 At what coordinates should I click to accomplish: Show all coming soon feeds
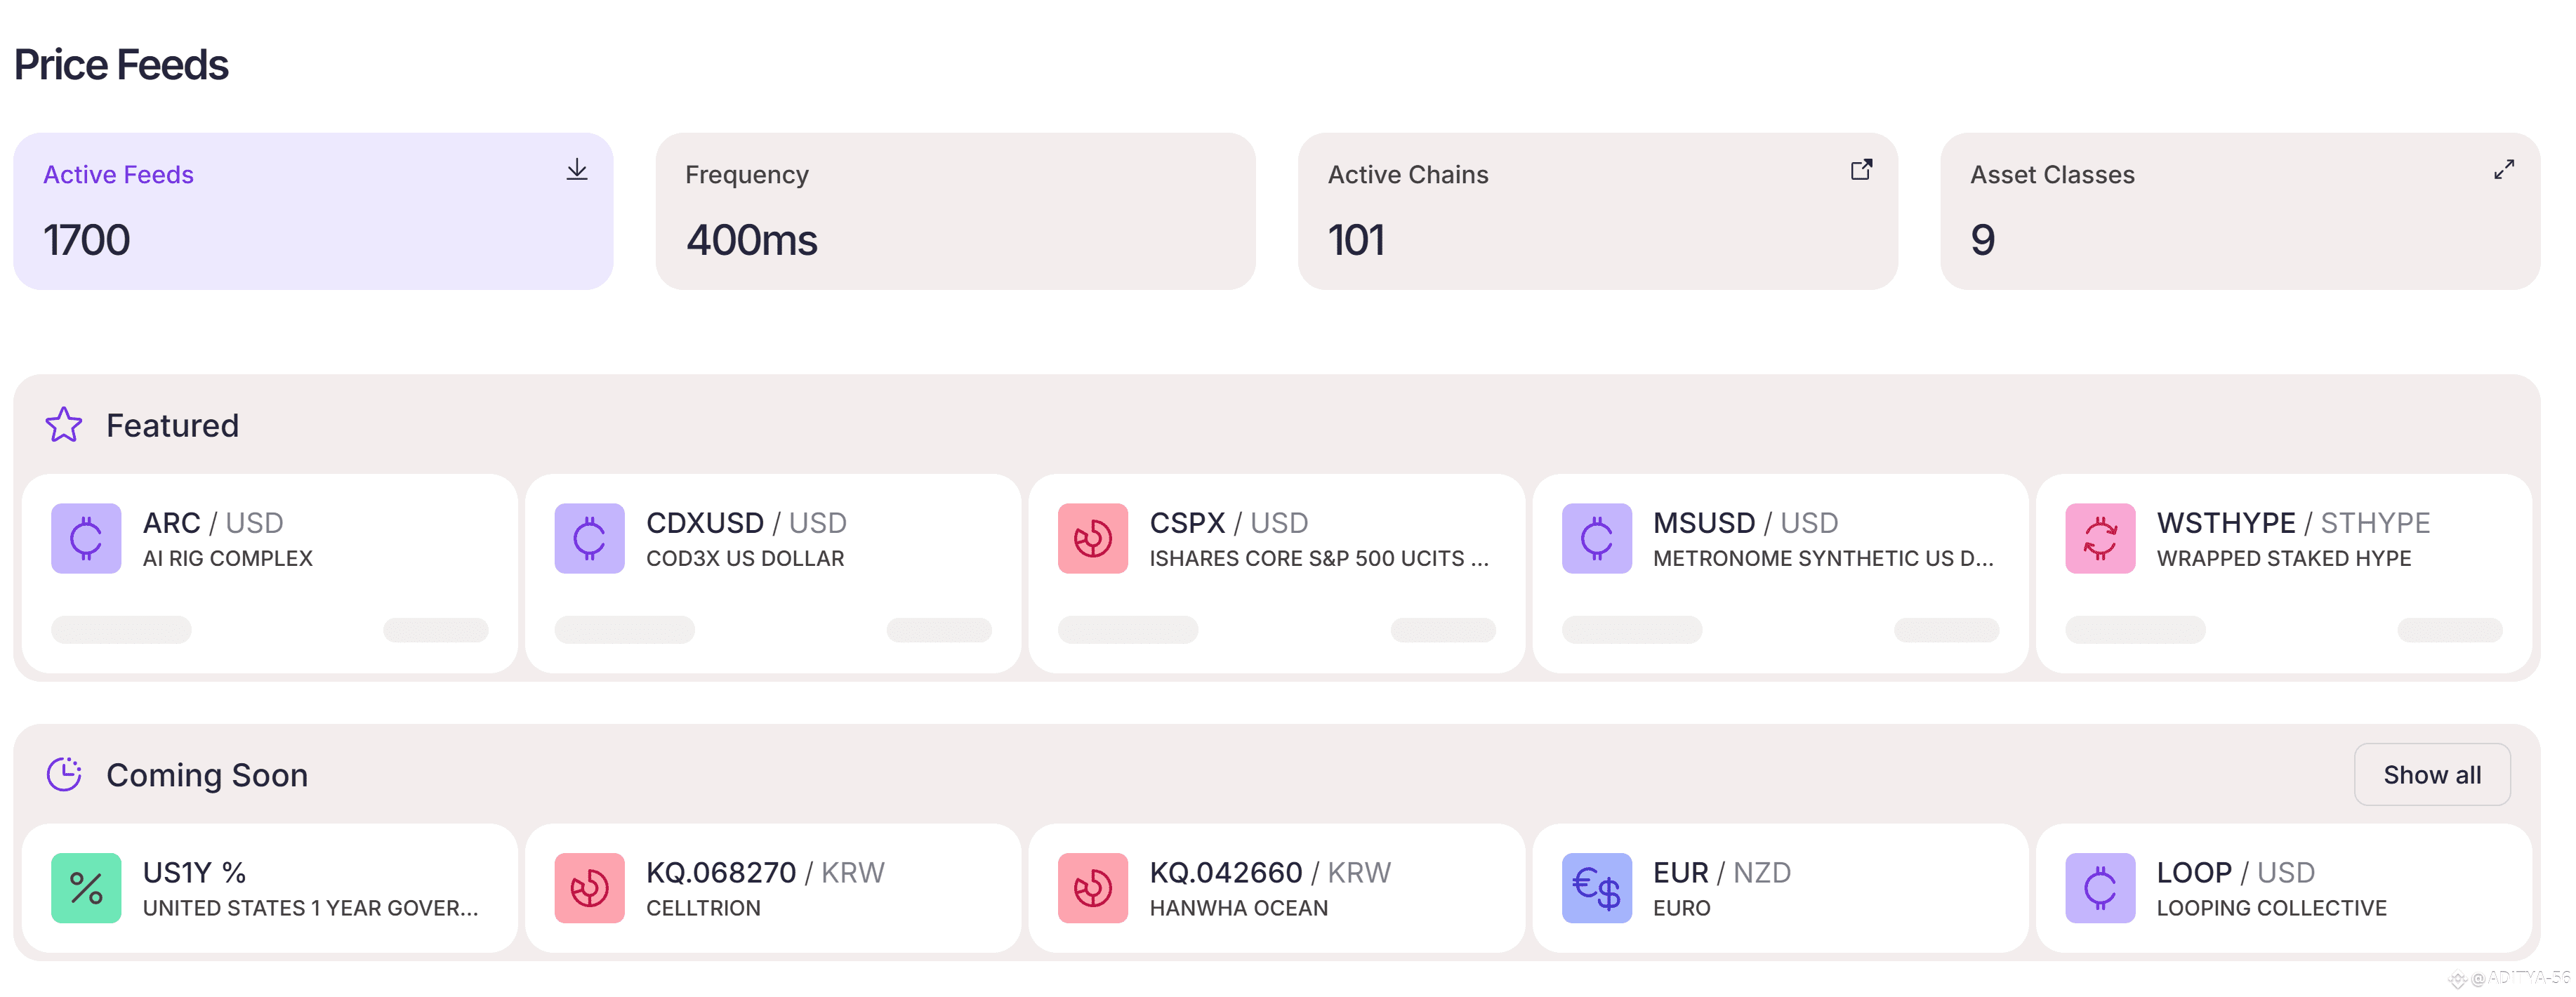(2432, 775)
